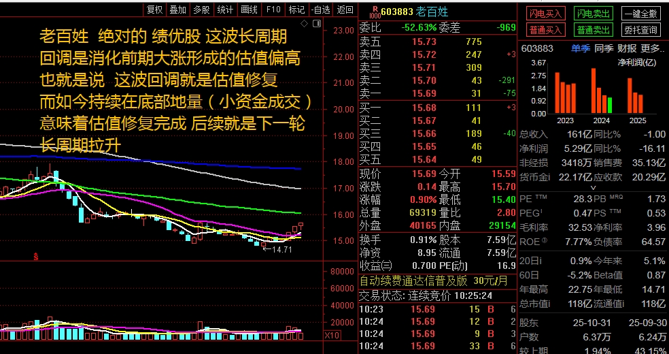The image size is (669, 354).
Task: Expand the down chevron under 货币金
Action: [593, 187]
